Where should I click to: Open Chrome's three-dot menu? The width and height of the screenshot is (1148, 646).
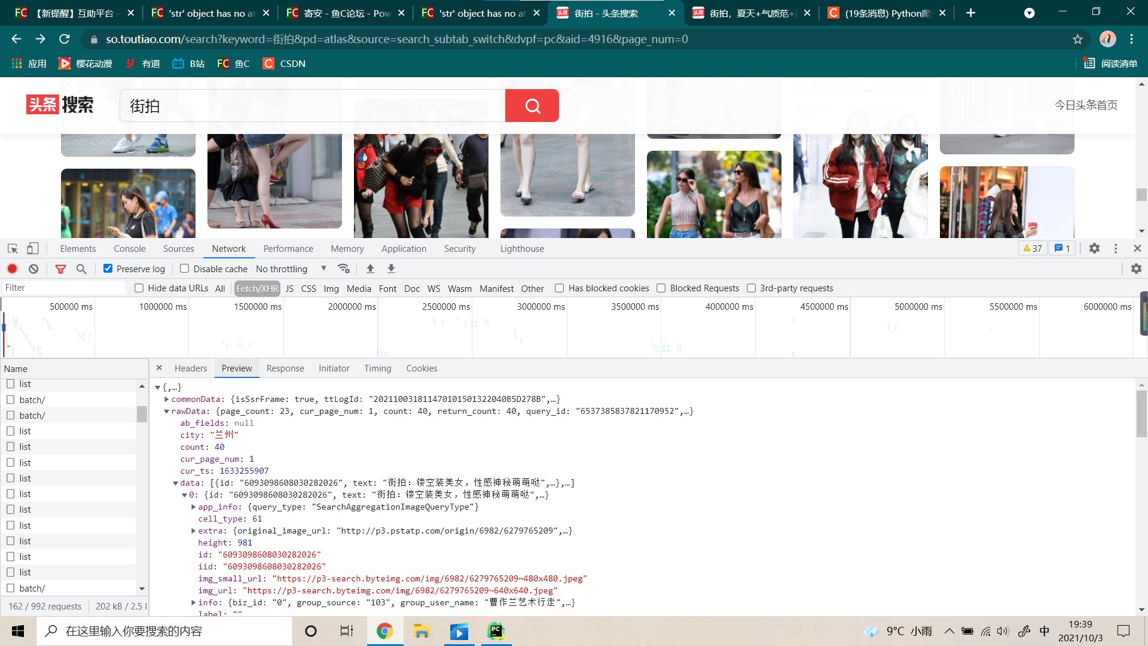coord(1131,39)
